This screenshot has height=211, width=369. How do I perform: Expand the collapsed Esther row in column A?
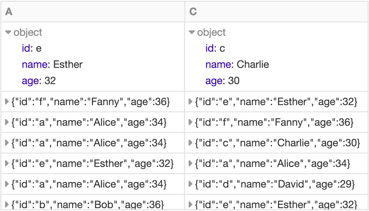pos(7,163)
